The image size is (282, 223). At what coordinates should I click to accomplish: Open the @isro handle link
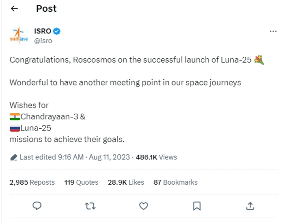pyautogui.click(x=43, y=41)
